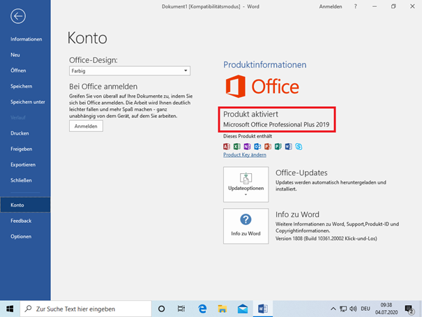Click the Excel icon under product contents

(237, 147)
